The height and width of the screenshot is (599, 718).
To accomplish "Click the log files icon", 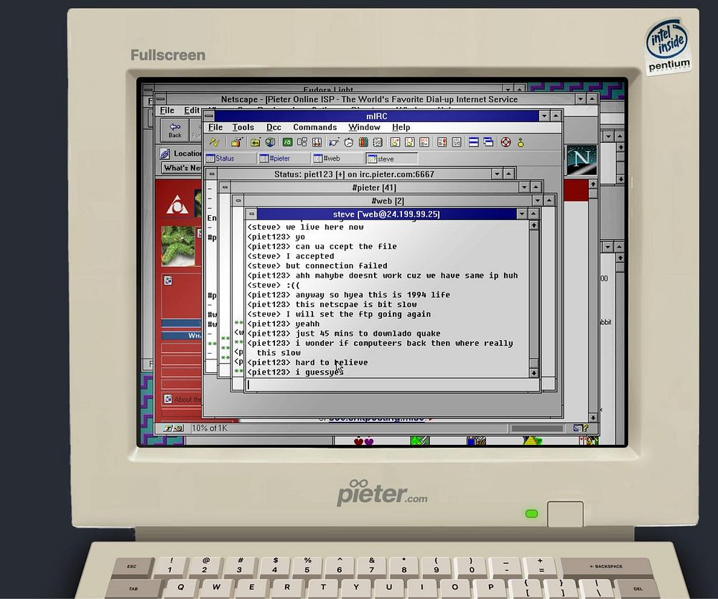I will click(x=457, y=142).
